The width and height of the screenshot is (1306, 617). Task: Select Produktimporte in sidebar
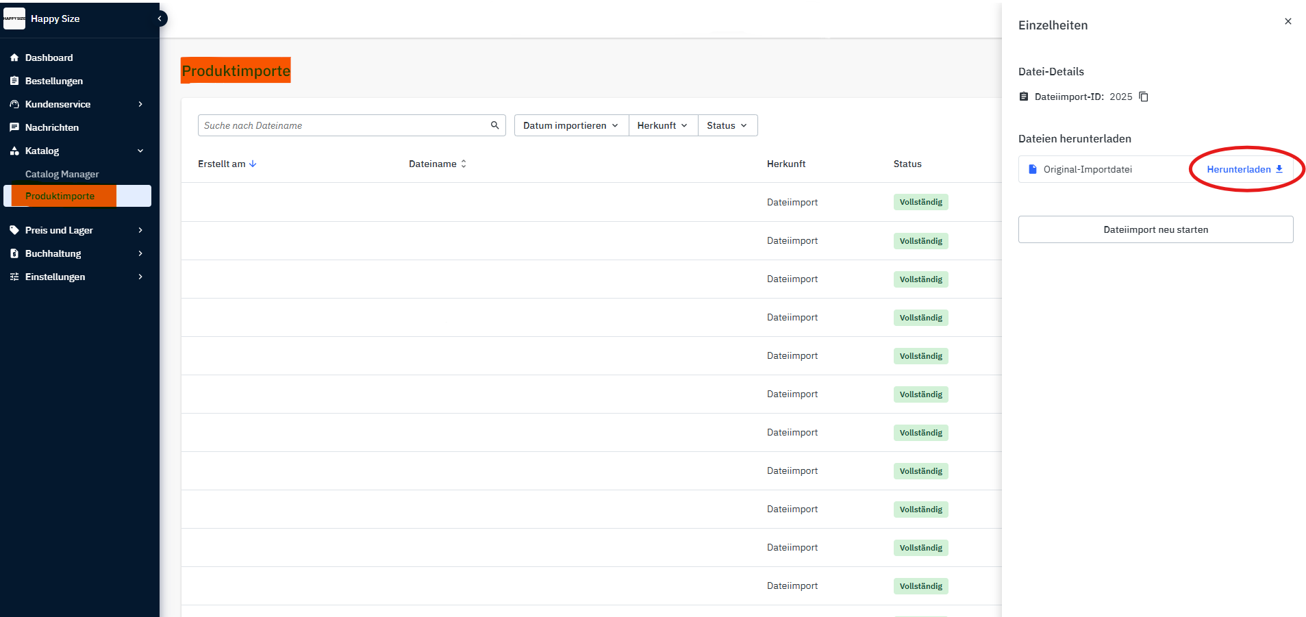click(x=60, y=196)
